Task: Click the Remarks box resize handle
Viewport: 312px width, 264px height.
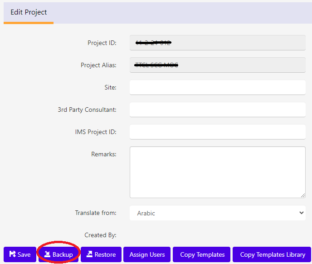Action: (302, 195)
